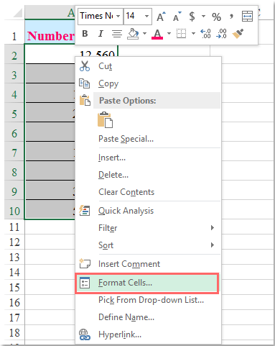Toggle Italic formatting
The image size is (275, 346).
pos(101,34)
